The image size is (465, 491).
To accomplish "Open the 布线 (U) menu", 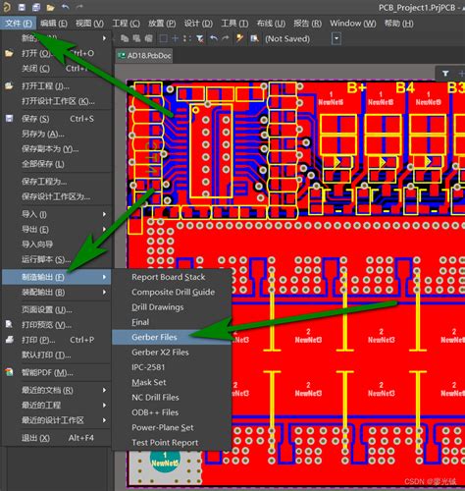I will (x=271, y=24).
